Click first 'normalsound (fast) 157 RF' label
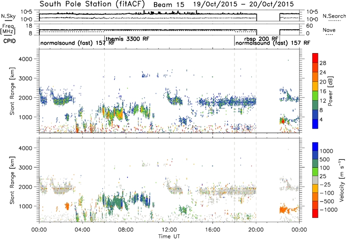 77,43
